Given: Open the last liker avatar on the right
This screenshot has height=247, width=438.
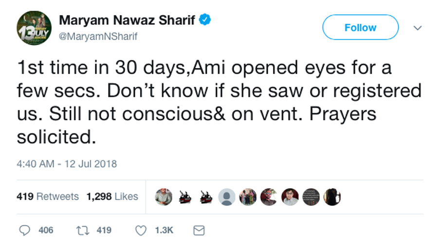Looking at the screenshot, I should click(332, 197).
